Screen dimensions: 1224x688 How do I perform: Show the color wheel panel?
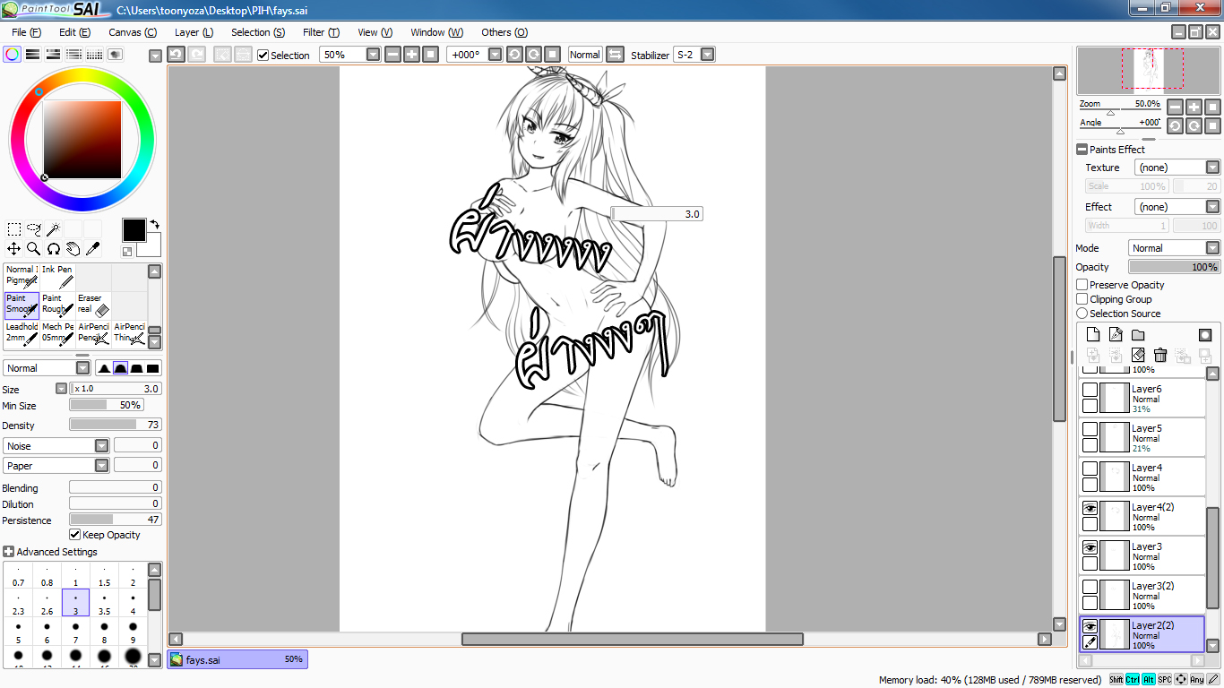coord(13,55)
